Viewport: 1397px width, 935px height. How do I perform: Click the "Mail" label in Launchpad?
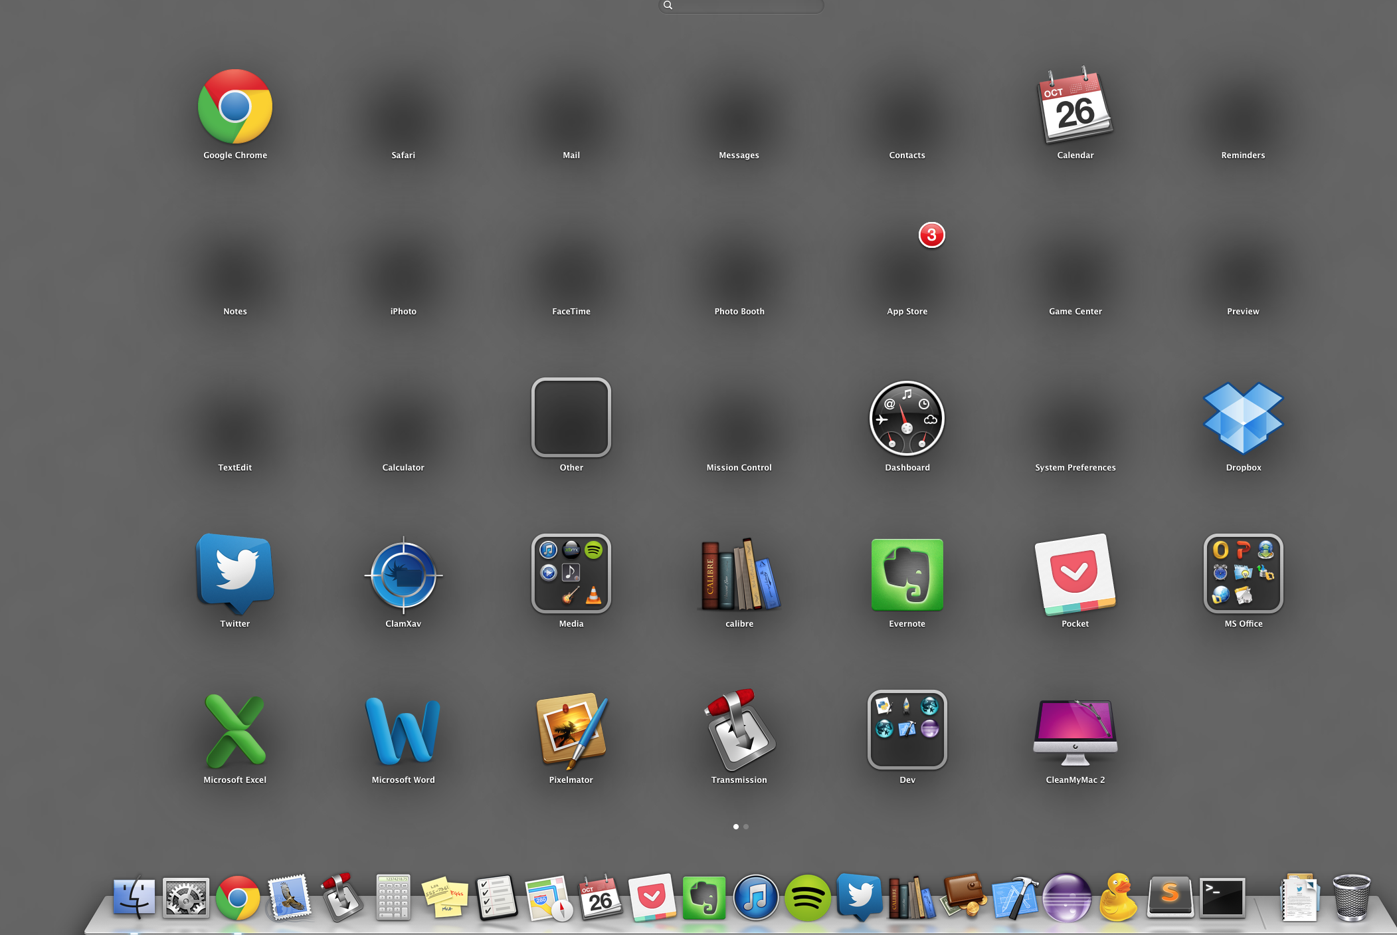point(571,156)
